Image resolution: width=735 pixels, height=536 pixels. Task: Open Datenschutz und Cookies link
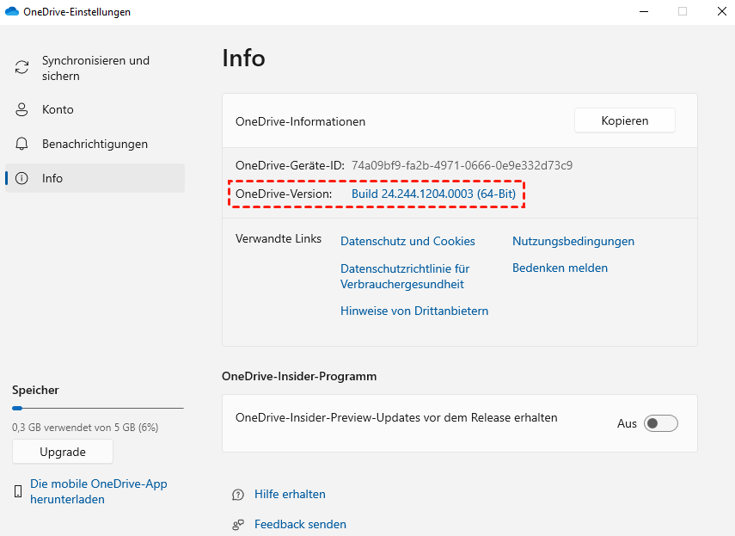(x=407, y=241)
